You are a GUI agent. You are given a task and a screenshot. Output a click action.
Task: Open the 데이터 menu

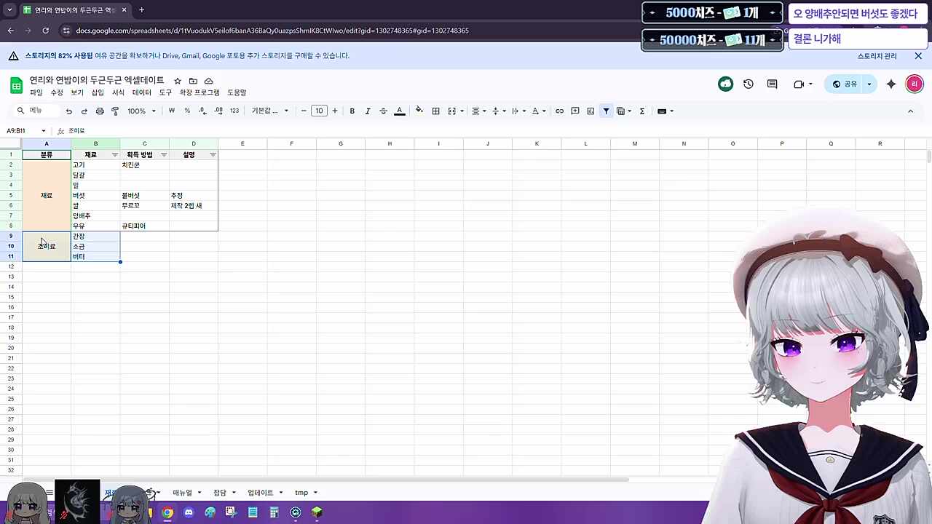click(x=141, y=93)
